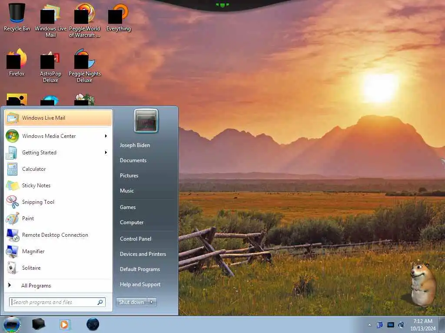This screenshot has height=333, width=445.
Task: Expand All Programs list
Action: tap(58, 285)
